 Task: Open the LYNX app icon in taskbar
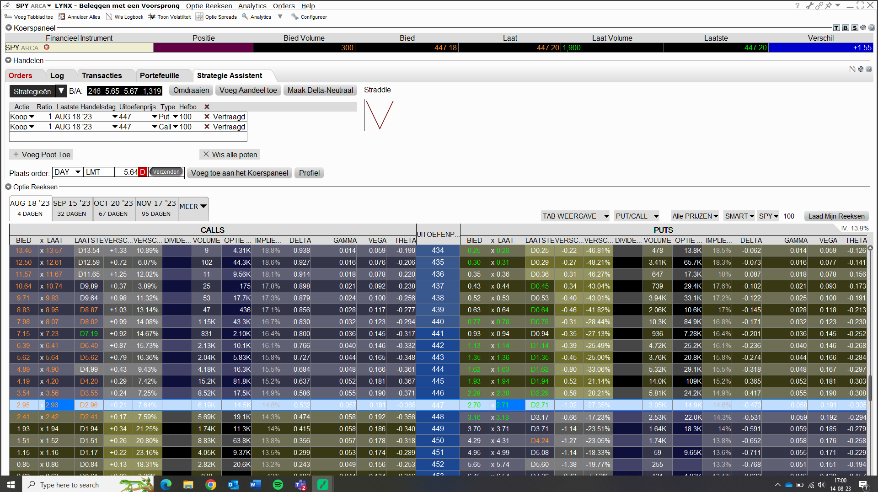coord(323,484)
